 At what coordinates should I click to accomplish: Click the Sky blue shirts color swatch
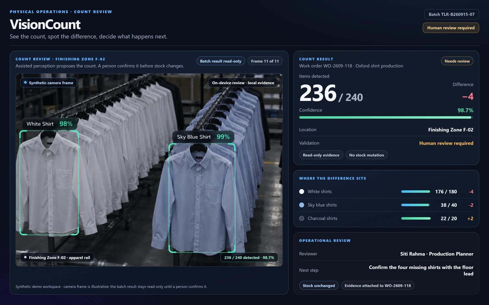click(x=302, y=205)
